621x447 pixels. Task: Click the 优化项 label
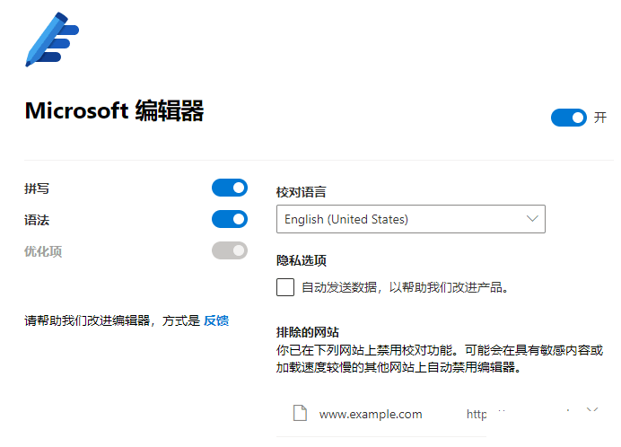tap(43, 251)
